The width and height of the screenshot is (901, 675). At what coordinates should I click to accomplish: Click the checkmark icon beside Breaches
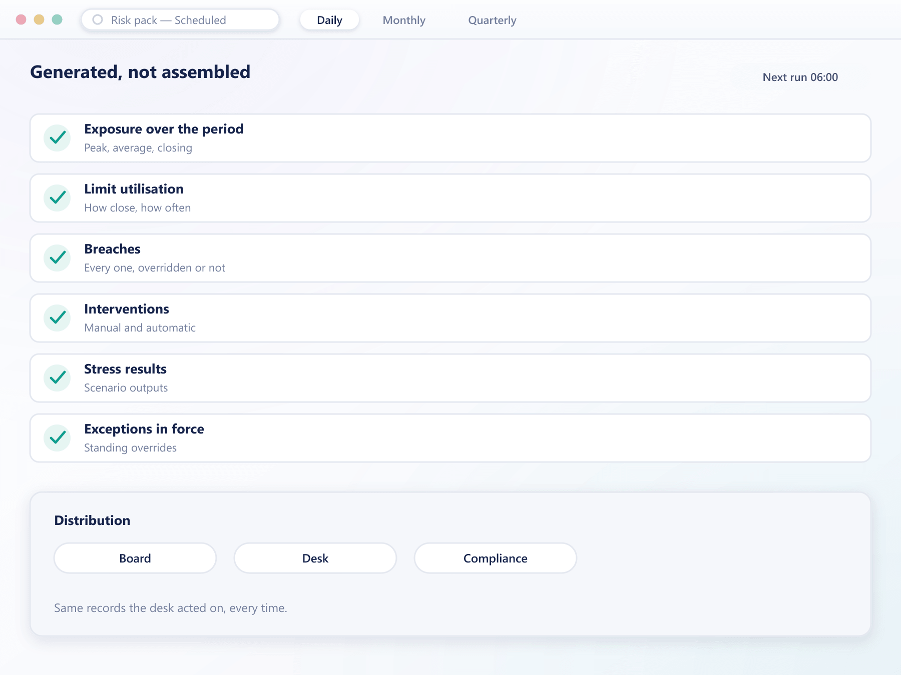tap(58, 258)
